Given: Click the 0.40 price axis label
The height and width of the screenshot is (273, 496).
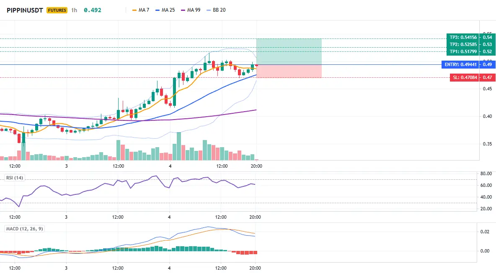Looking at the screenshot, I should pos(488,116).
